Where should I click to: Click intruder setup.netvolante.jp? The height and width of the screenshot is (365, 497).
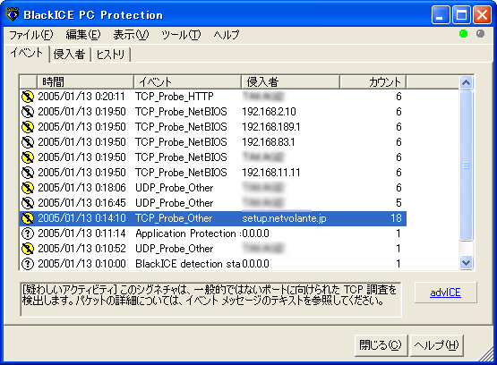(x=284, y=218)
